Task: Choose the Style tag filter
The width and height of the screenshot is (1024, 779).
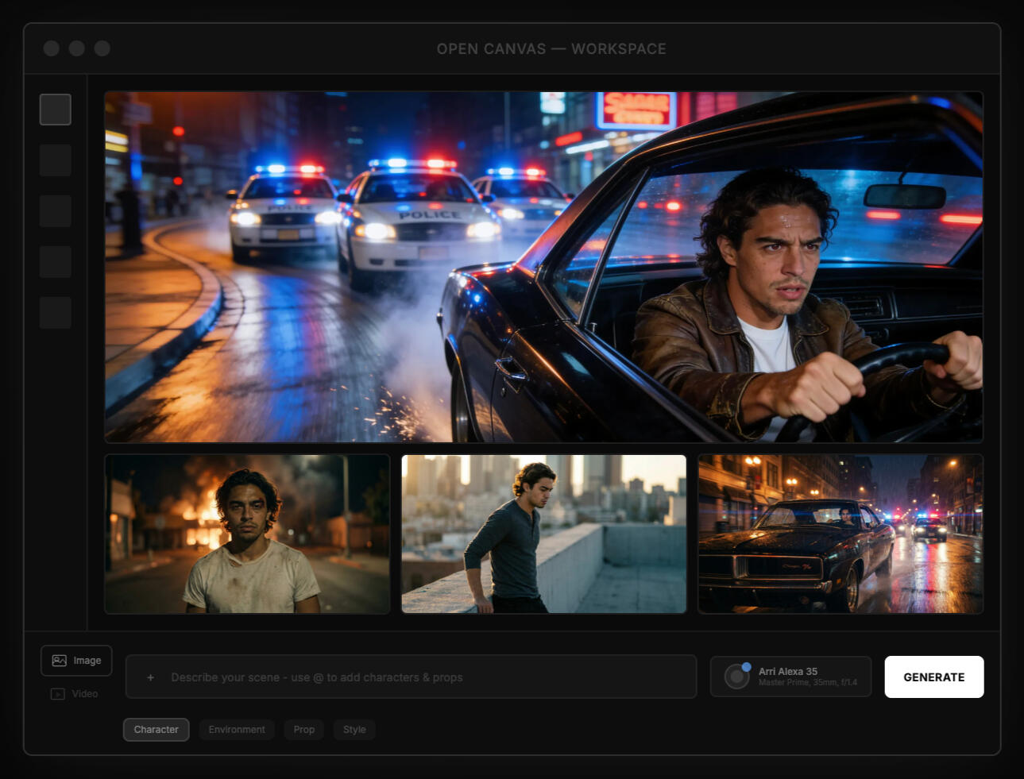Action: click(x=354, y=730)
